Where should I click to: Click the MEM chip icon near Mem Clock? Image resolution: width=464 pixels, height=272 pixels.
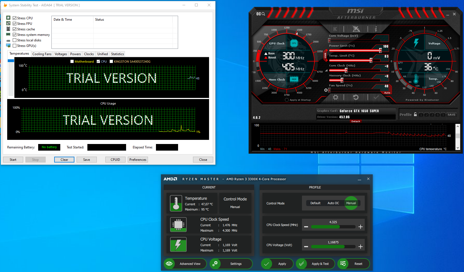pyautogui.click(x=294, y=79)
